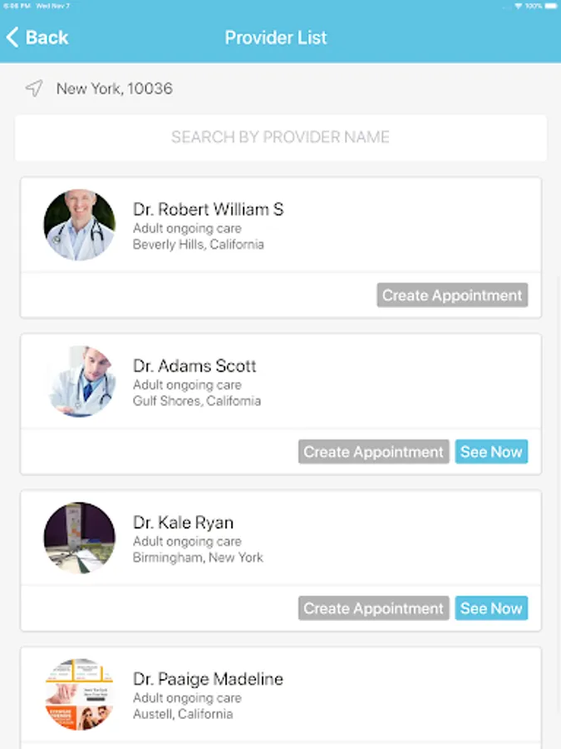
Task: Open Dr. Kale Ryan provider name
Action: [x=183, y=523]
